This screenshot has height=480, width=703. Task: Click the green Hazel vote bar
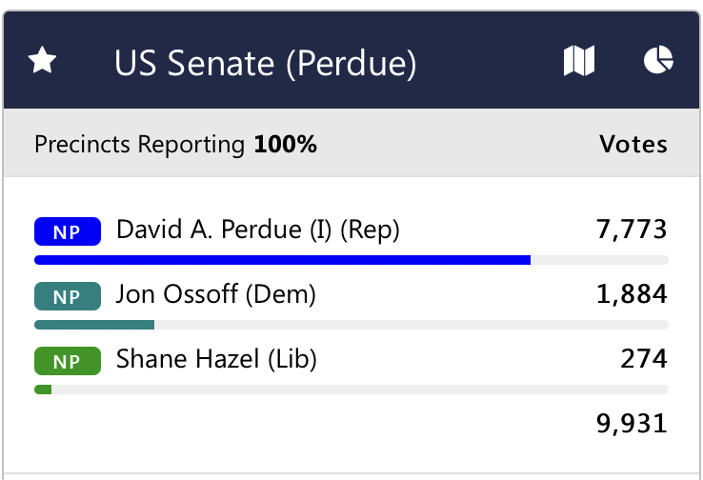[43, 390]
